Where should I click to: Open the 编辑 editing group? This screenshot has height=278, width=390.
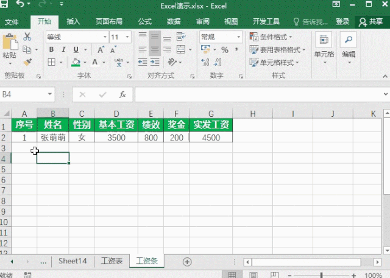349,48
